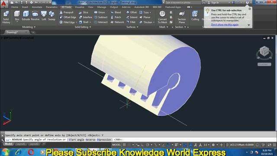Toggle grid display in status bar
This screenshot has width=277, height=156.
[x=124, y=145]
